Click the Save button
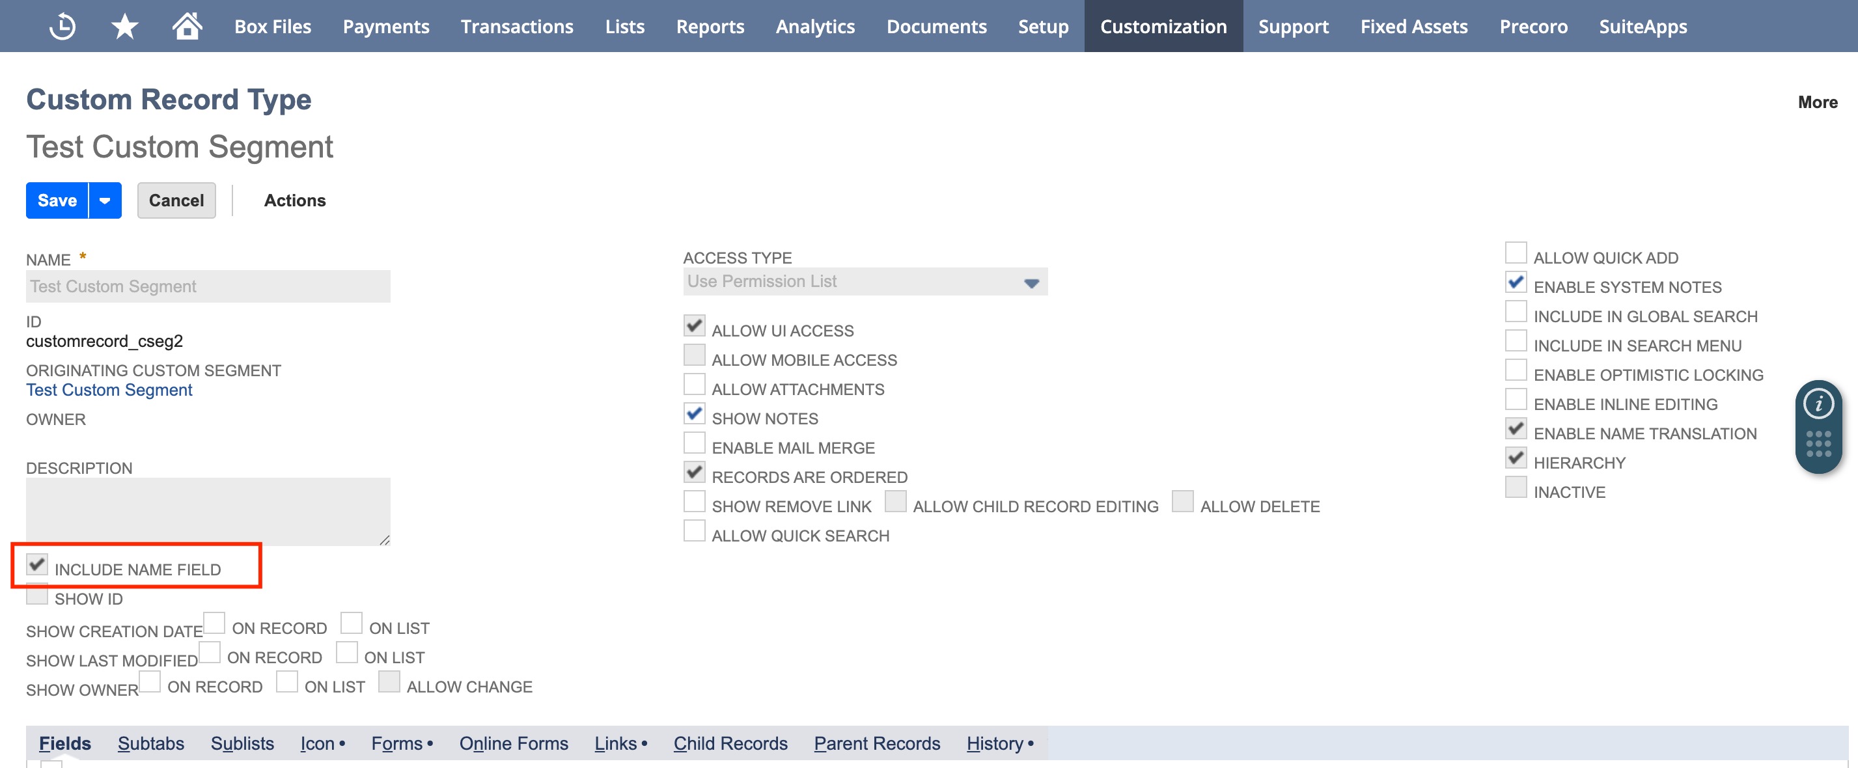This screenshot has width=1858, height=768. coord(57,200)
